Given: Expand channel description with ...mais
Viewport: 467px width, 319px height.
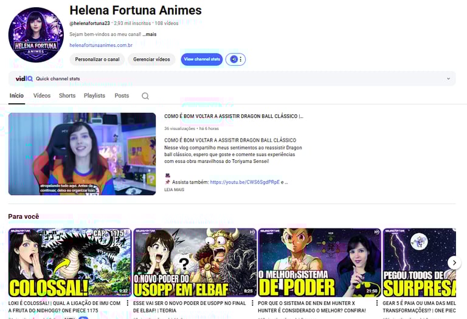Looking at the screenshot, I should pyautogui.click(x=150, y=34).
